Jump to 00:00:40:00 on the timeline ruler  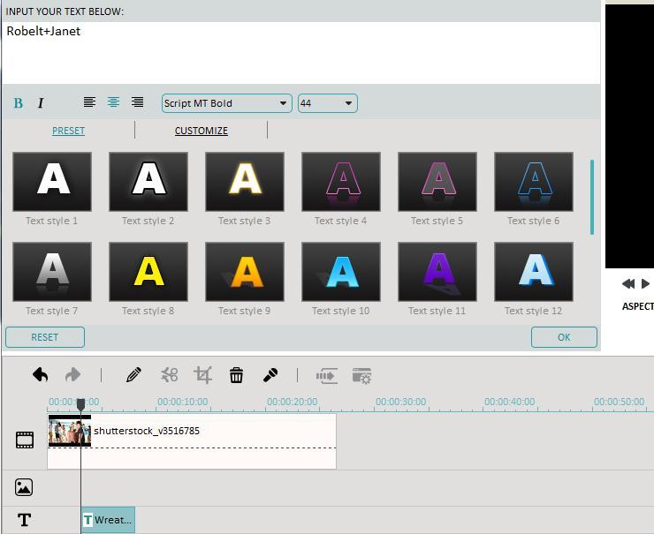click(x=510, y=402)
